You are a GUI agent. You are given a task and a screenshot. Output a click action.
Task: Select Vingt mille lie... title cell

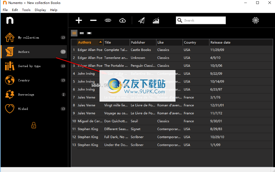pos(116,105)
